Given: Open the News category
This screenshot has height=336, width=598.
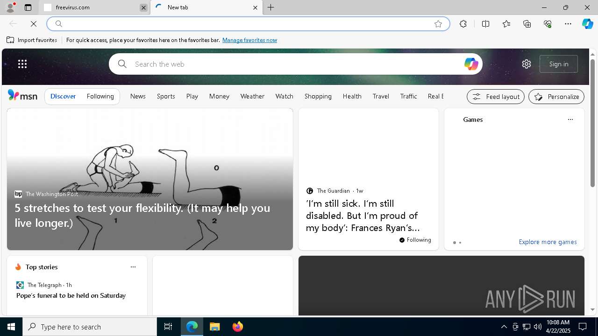Looking at the screenshot, I should pos(138,96).
